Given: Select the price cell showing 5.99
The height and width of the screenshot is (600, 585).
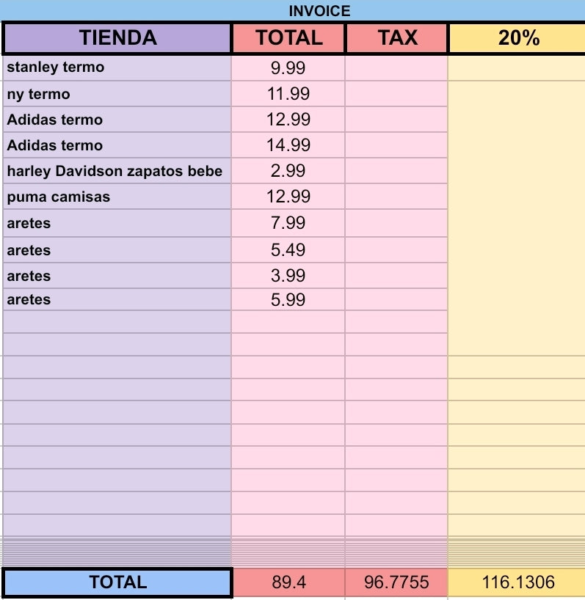Looking at the screenshot, I should coord(288,299).
